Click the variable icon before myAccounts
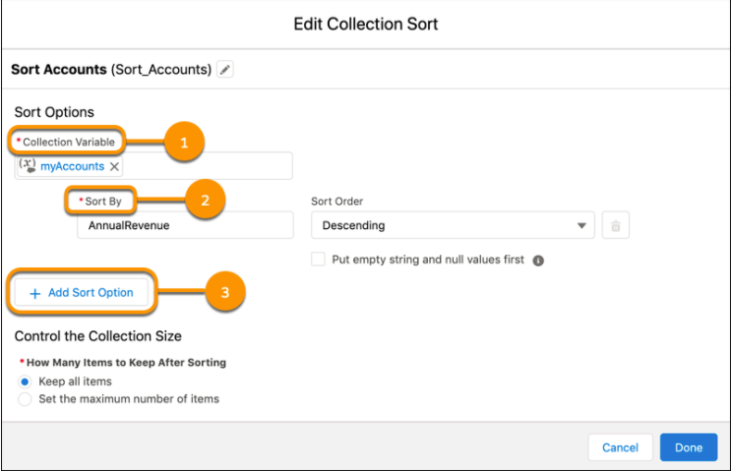Image resolution: width=731 pixels, height=471 pixels. click(28, 165)
